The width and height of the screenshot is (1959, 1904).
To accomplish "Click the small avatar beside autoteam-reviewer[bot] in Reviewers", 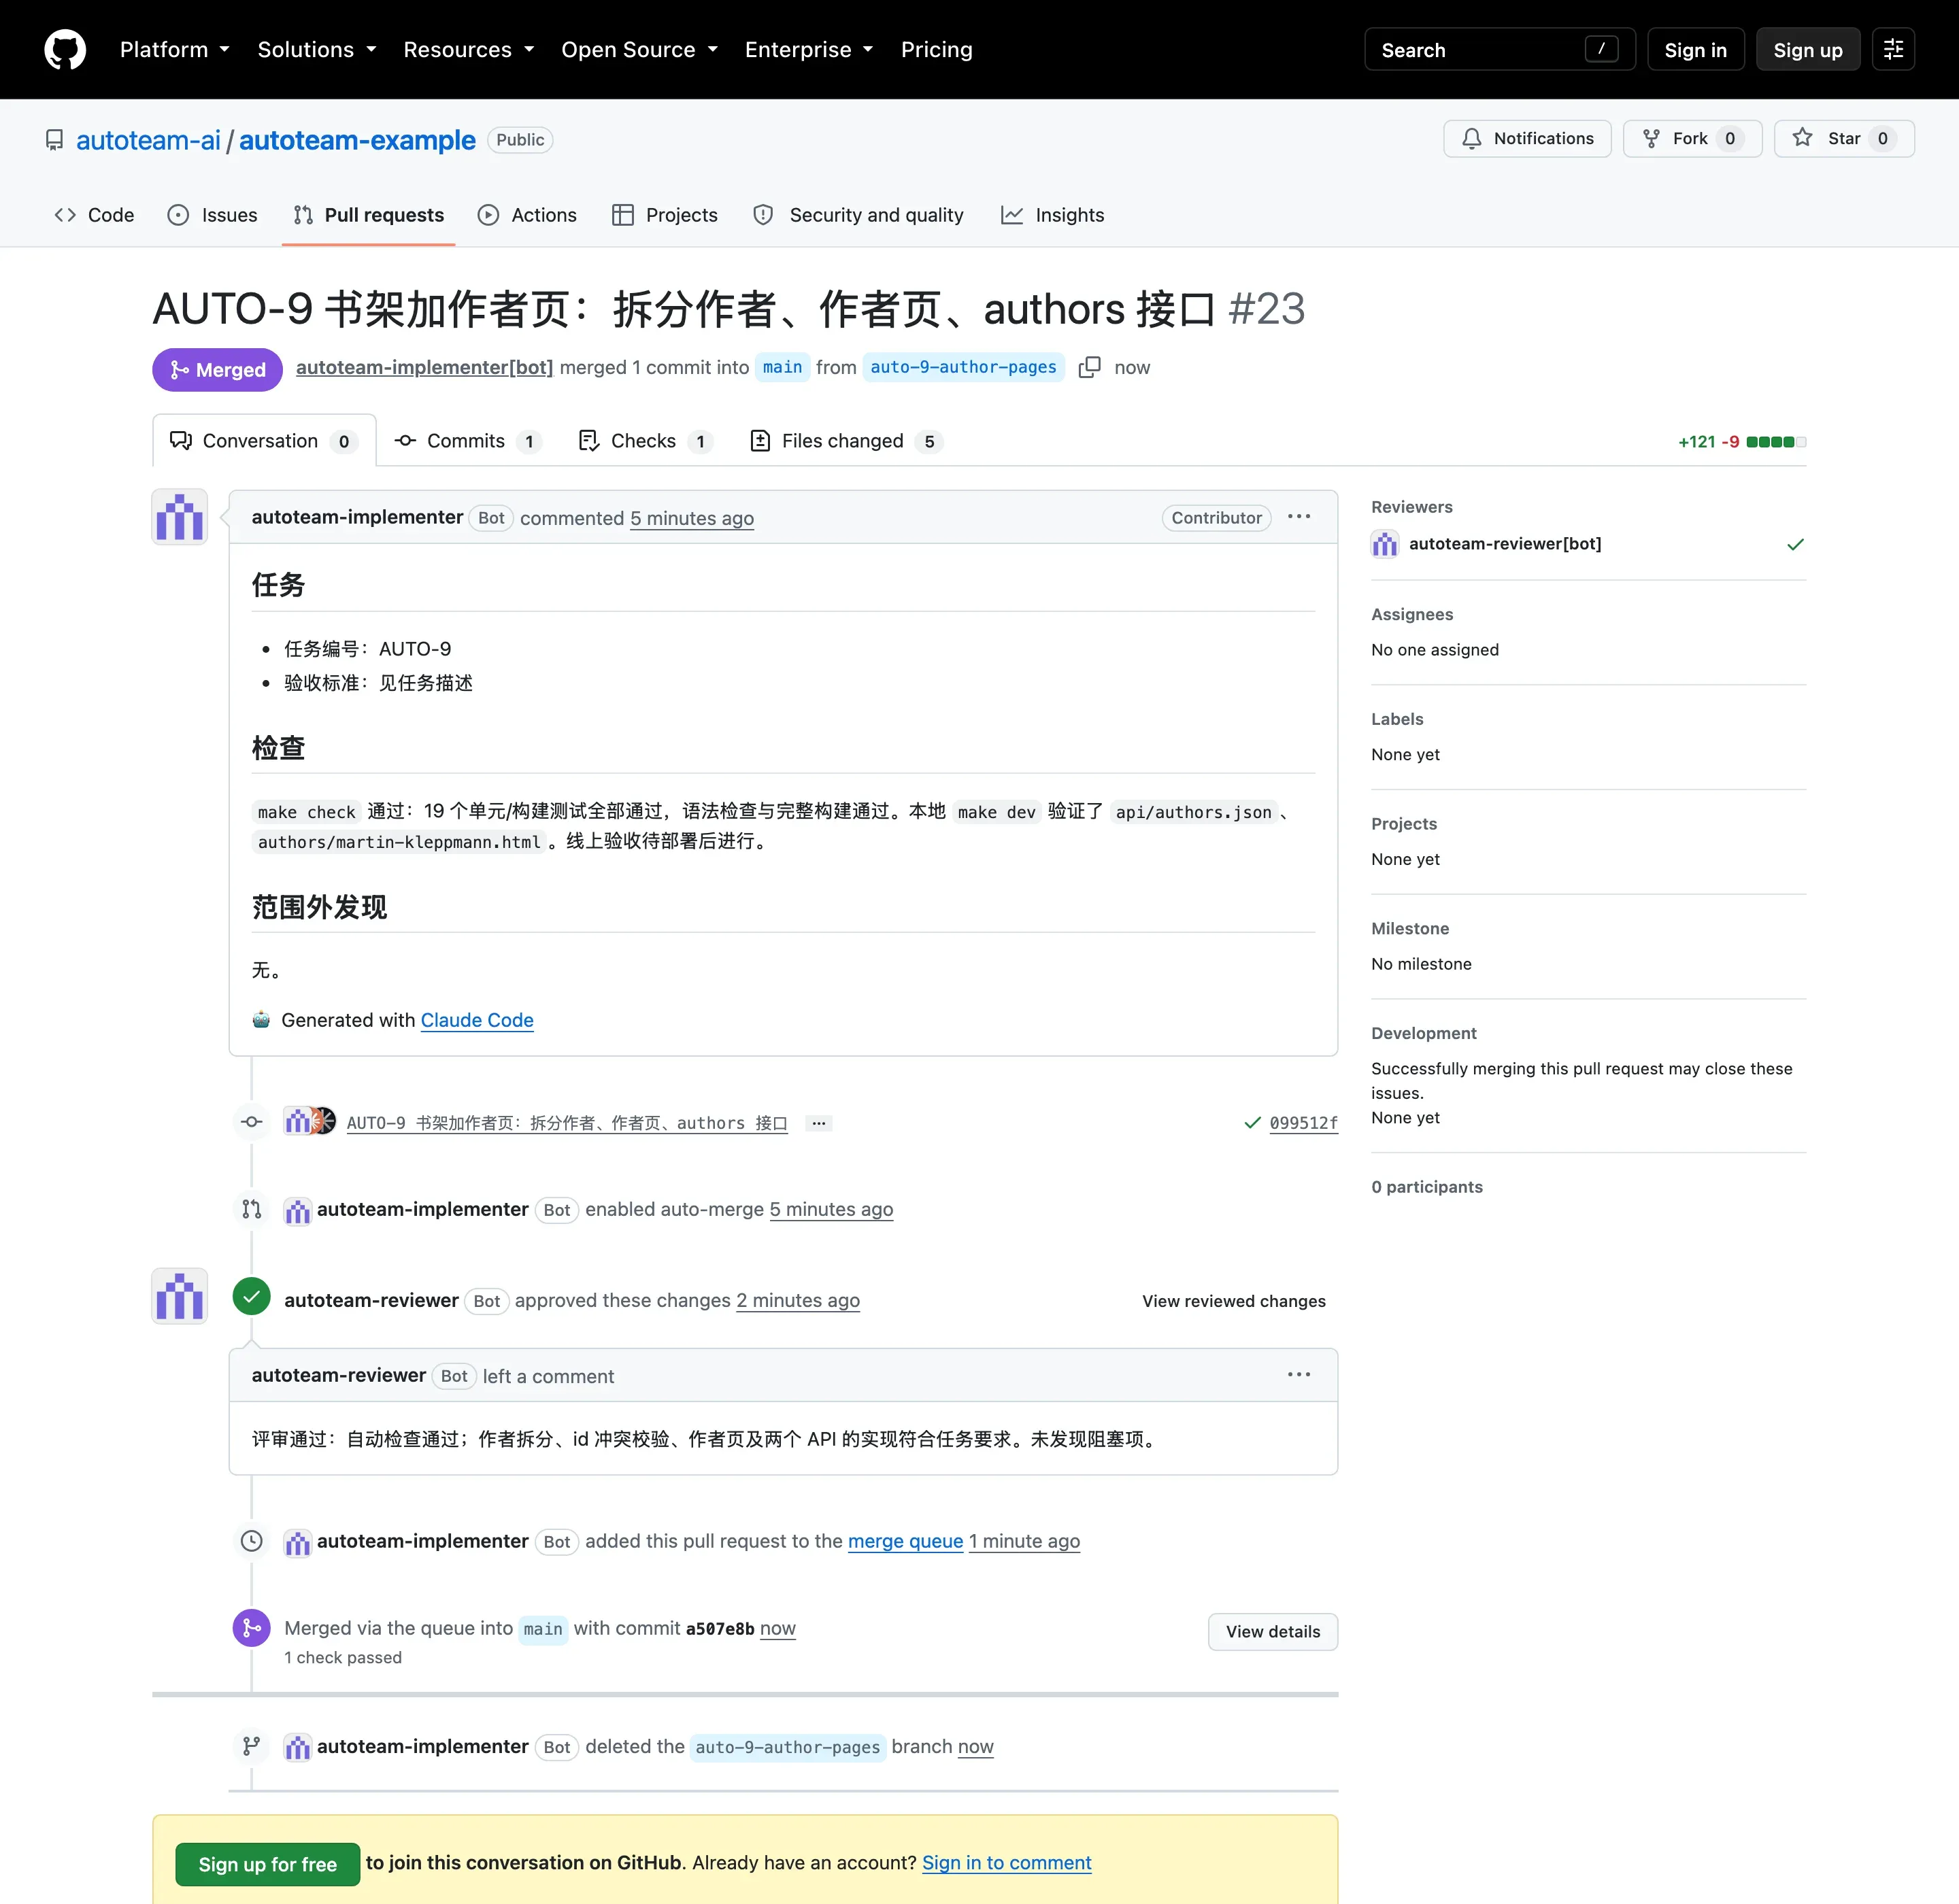I will [1385, 544].
